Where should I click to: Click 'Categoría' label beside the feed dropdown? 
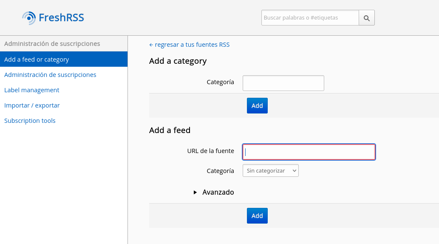click(220, 171)
